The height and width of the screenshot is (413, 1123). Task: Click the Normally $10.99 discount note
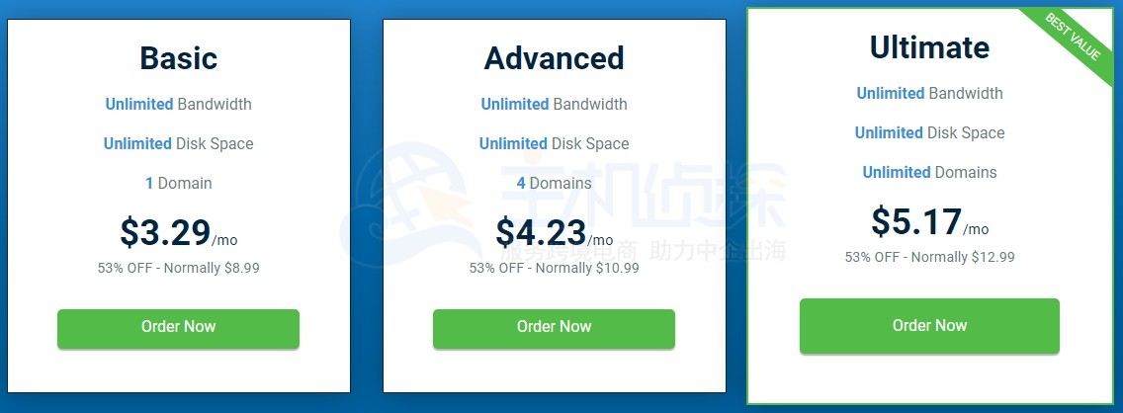[x=554, y=268]
